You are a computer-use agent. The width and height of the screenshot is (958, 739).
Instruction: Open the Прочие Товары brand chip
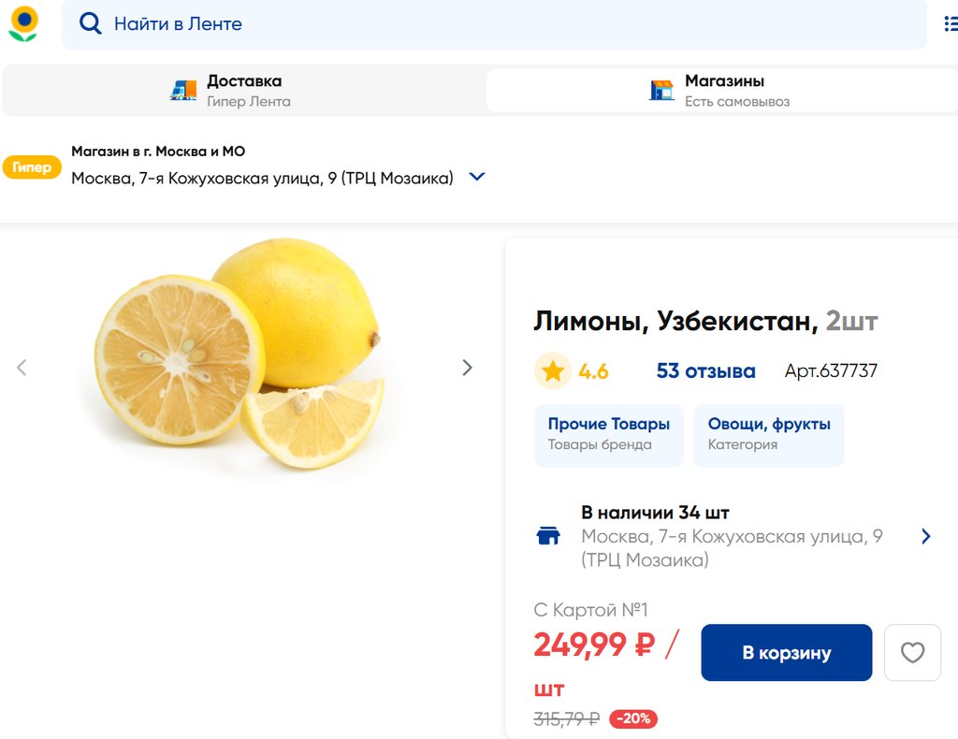point(608,435)
